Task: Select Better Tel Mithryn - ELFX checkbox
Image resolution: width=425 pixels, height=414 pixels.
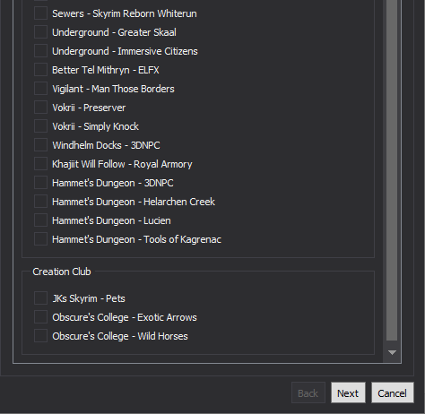Action: pos(40,70)
